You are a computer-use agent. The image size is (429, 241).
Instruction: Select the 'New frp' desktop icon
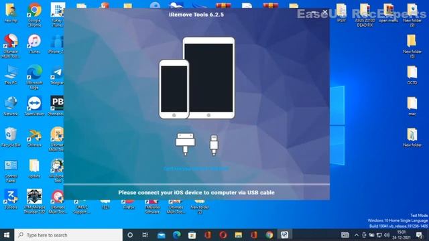(11, 13)
